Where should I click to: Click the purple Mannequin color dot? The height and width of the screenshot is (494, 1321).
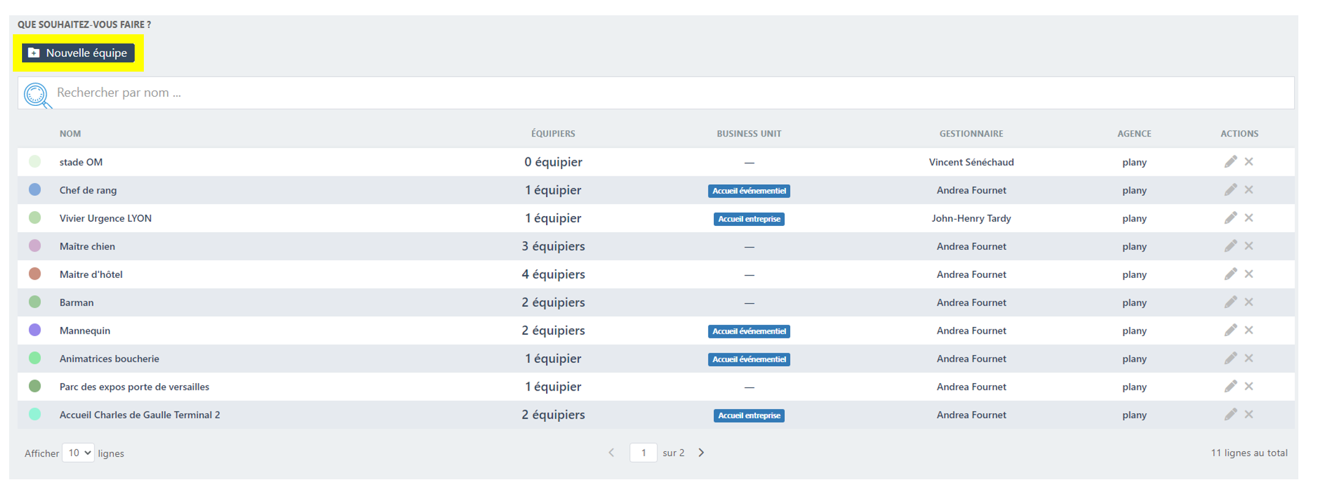point(35,331)
